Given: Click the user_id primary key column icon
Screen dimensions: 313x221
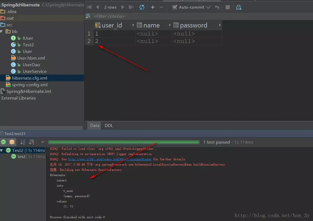Looking at the screenshot, I should 97,25.
